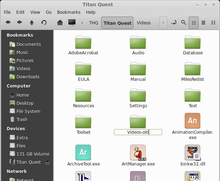The image size is (220, 181).
Task: Collapse the Devices sidebar section header
Action: pos(16,129)
